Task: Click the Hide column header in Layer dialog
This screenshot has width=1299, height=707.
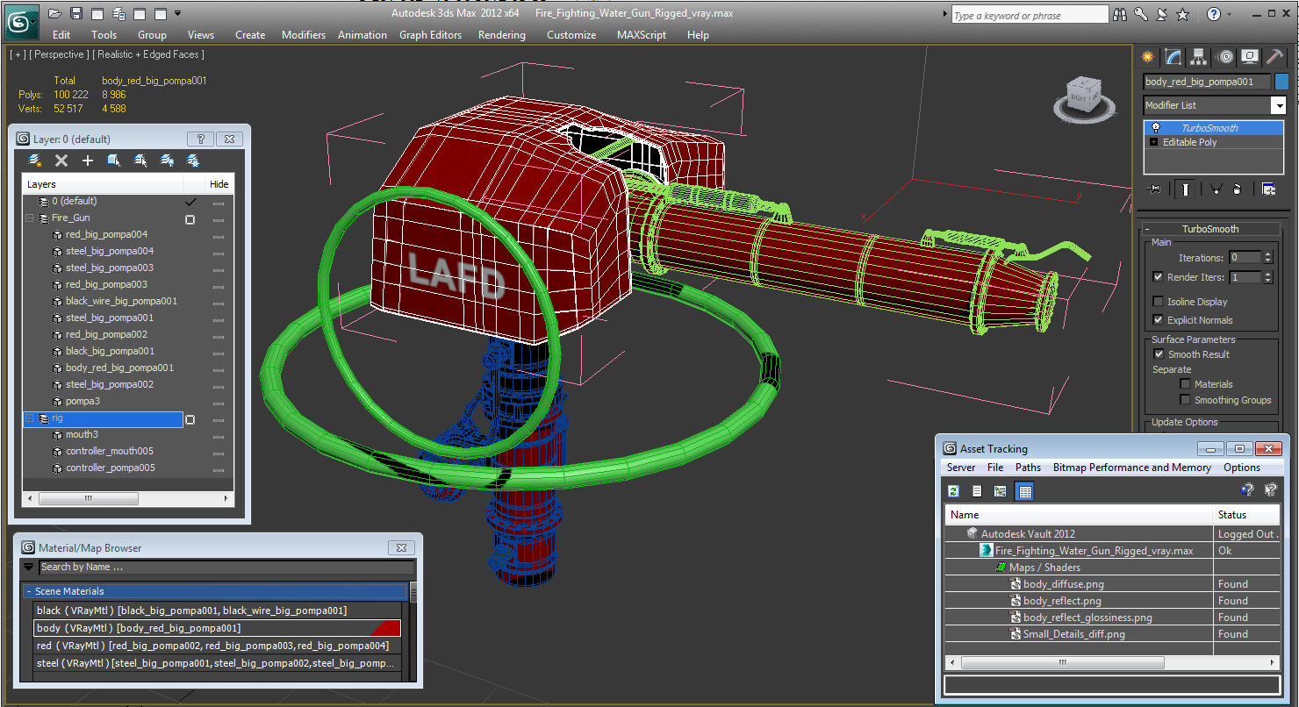Action: [219, 184]
